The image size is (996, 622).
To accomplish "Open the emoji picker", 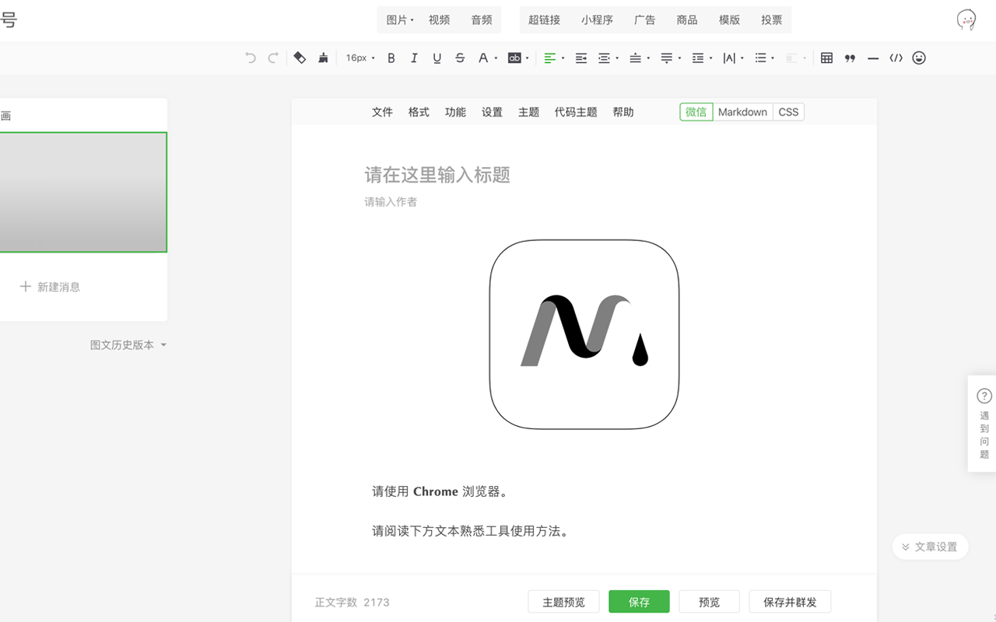I will [x=919, y=58].
